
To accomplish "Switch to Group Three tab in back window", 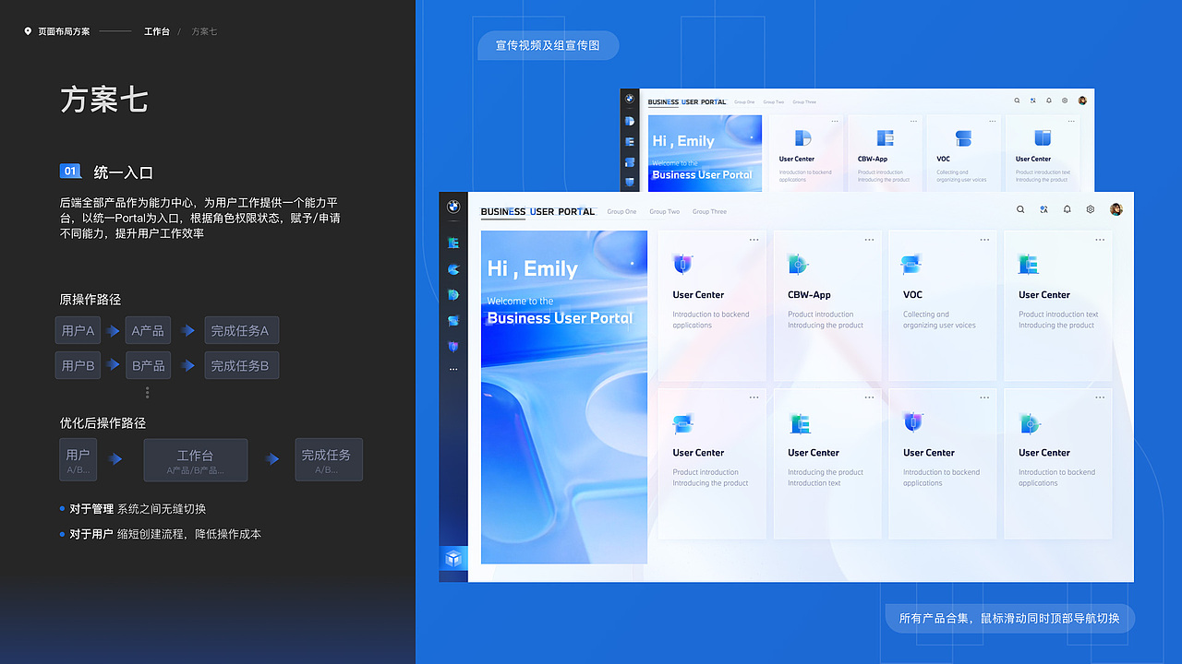I will pos(804,102).
